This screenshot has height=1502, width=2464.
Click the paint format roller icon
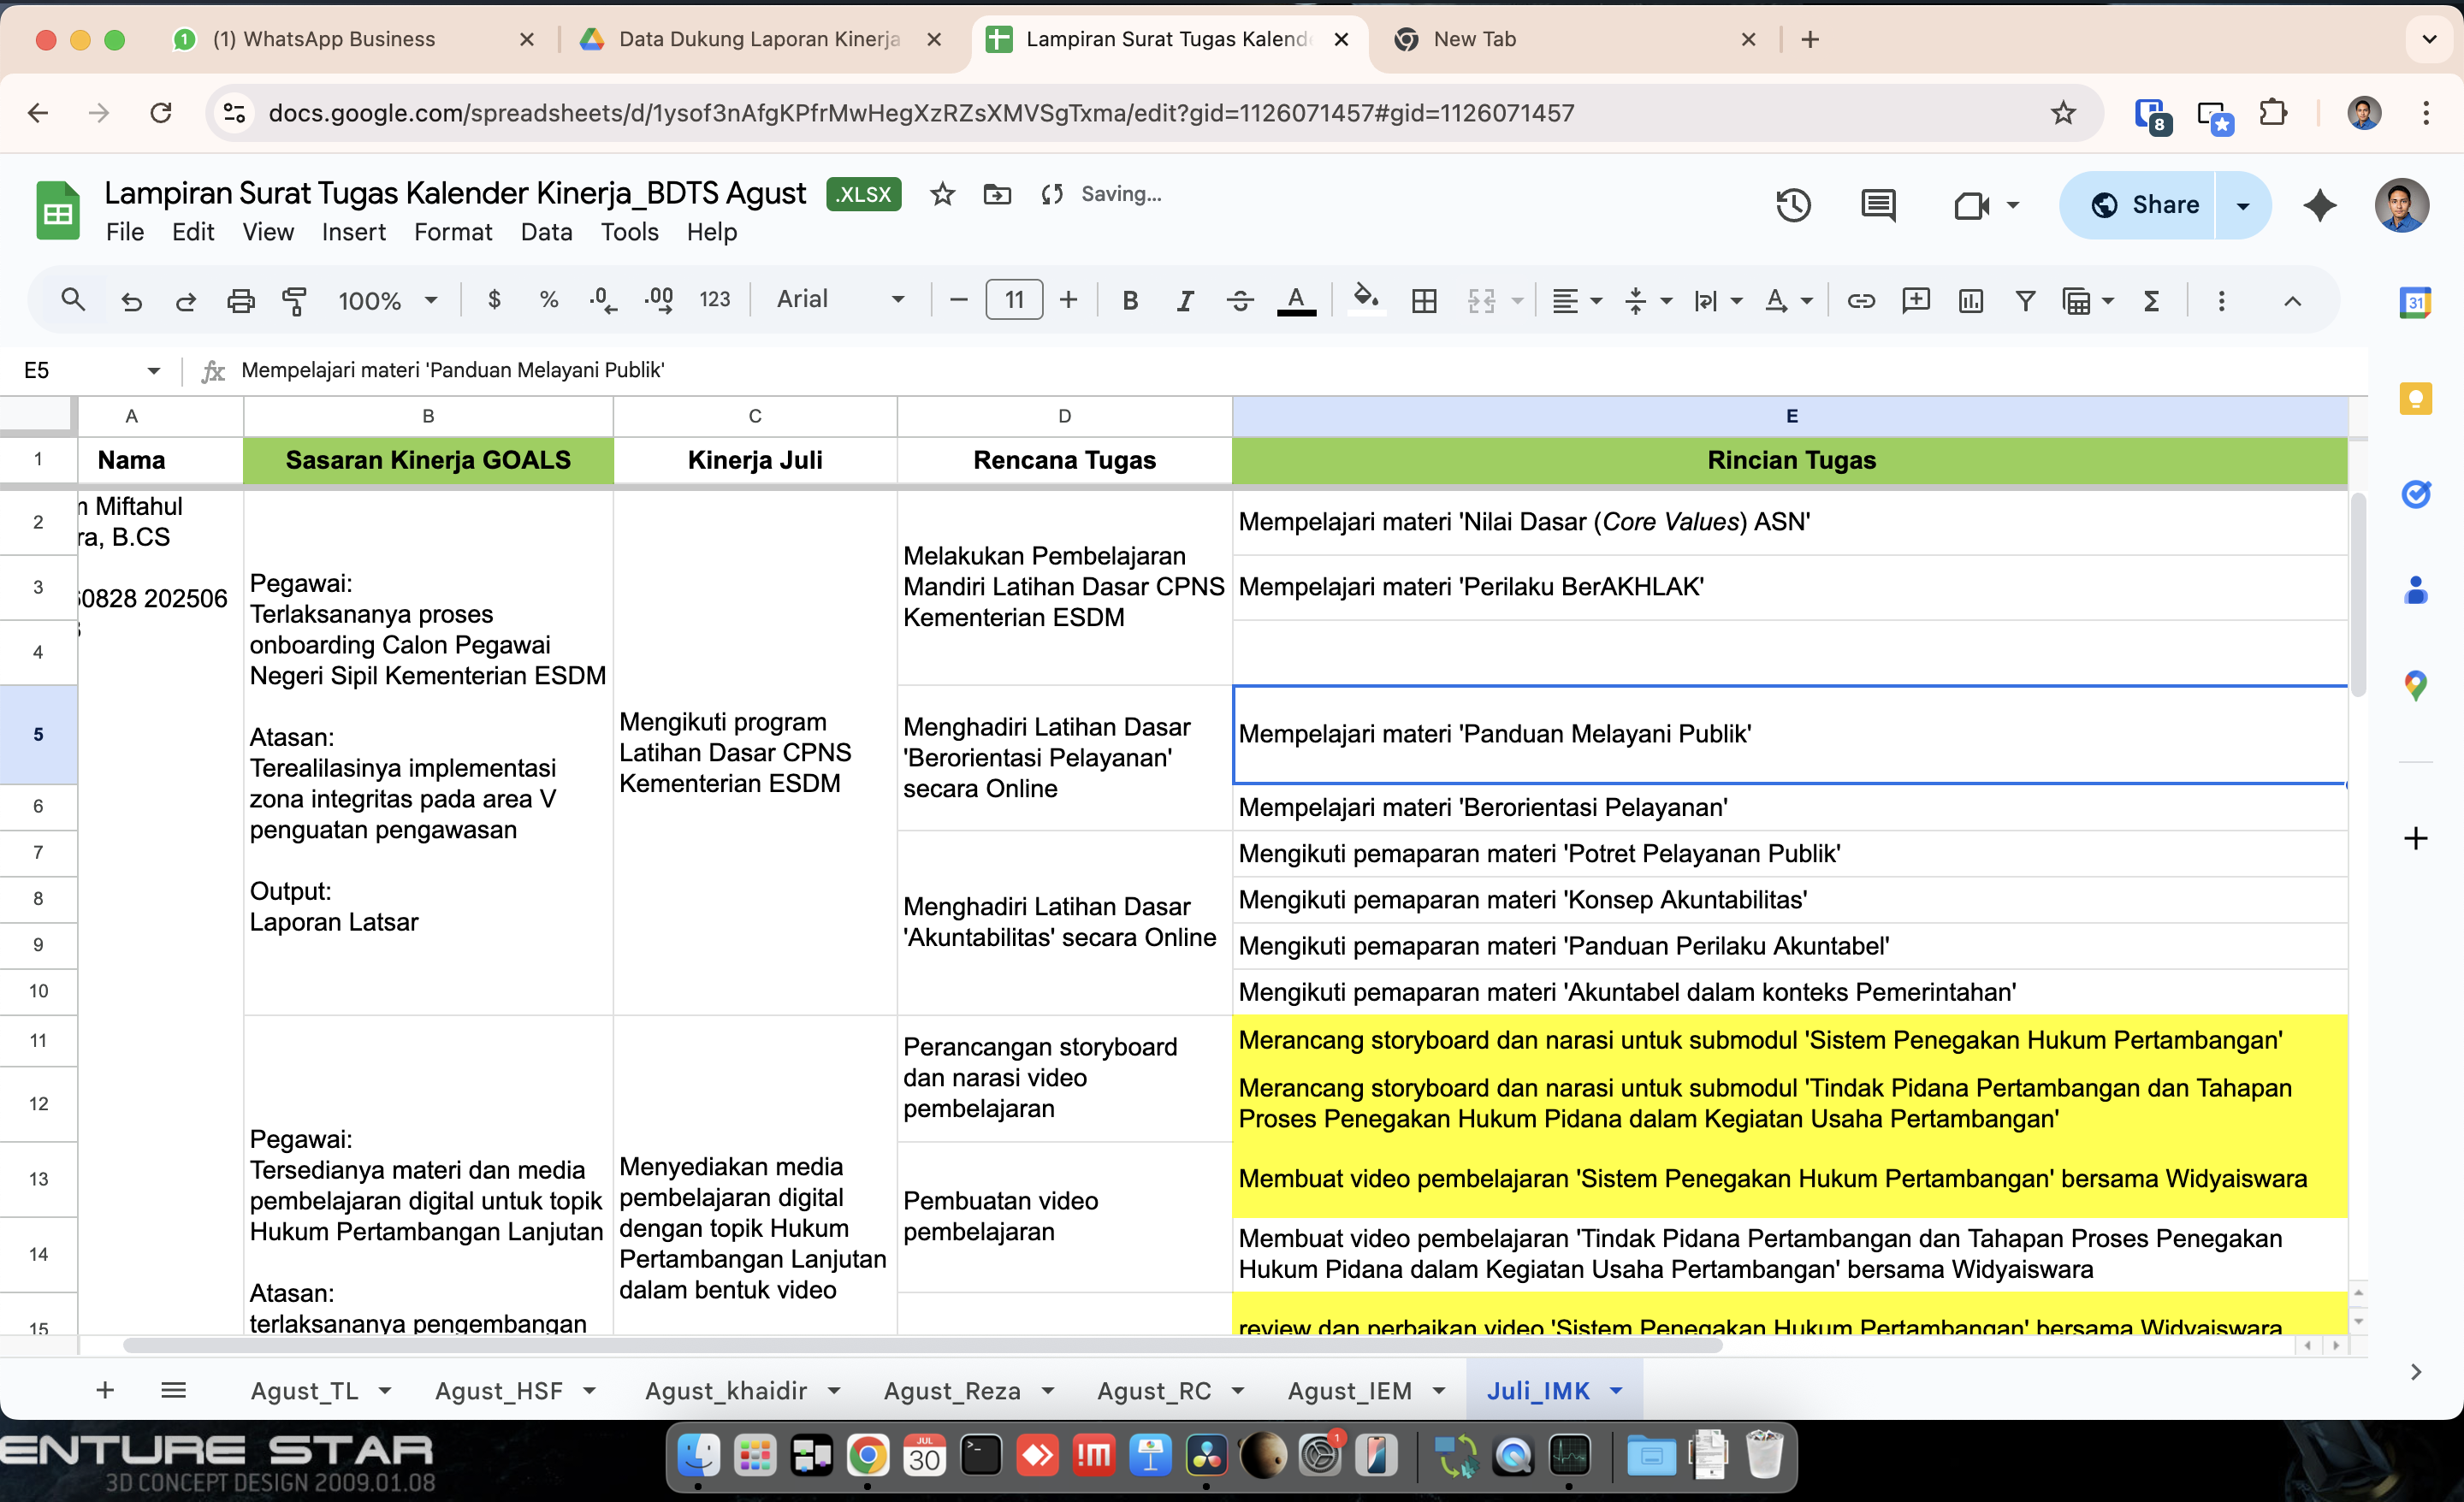coord(294,300)
